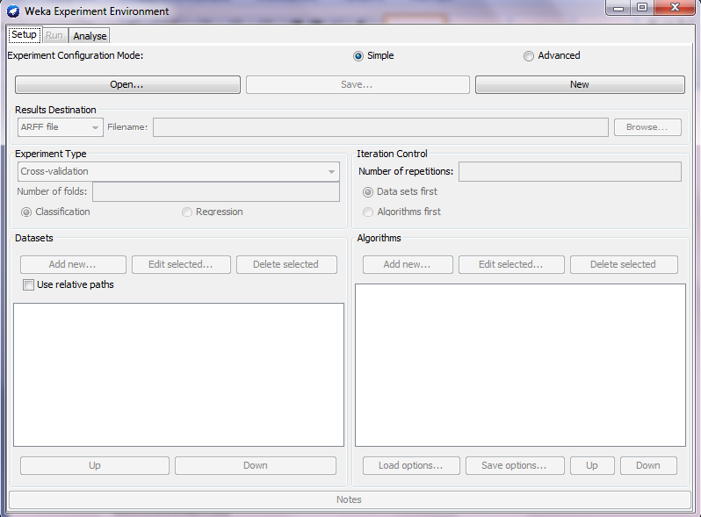Click the Open... button
This screenshot has height=517, width=701.
point(127,84)
